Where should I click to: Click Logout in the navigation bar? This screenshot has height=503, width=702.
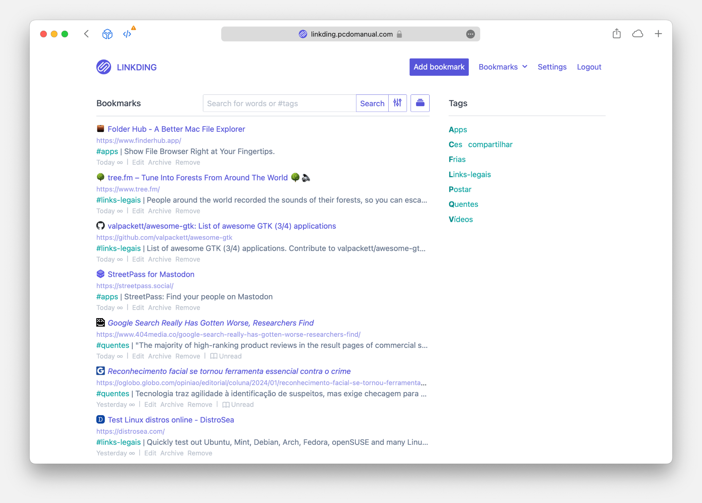tap(589, 67)
